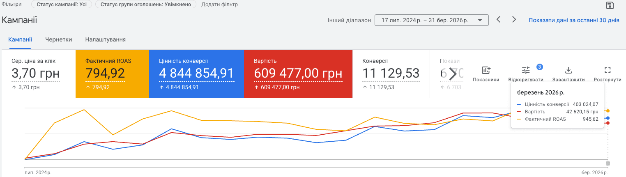This screenshot has width=626, height=177.
Task: Go to previous date range arrow
Action: 498,19
